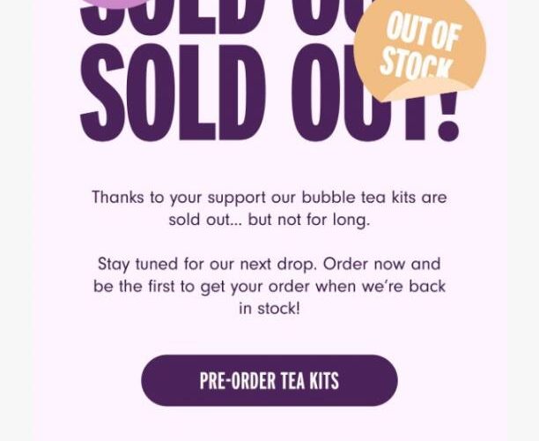
Task: Click the word SOLD in the full headline
Action: [x=172, y=93]
